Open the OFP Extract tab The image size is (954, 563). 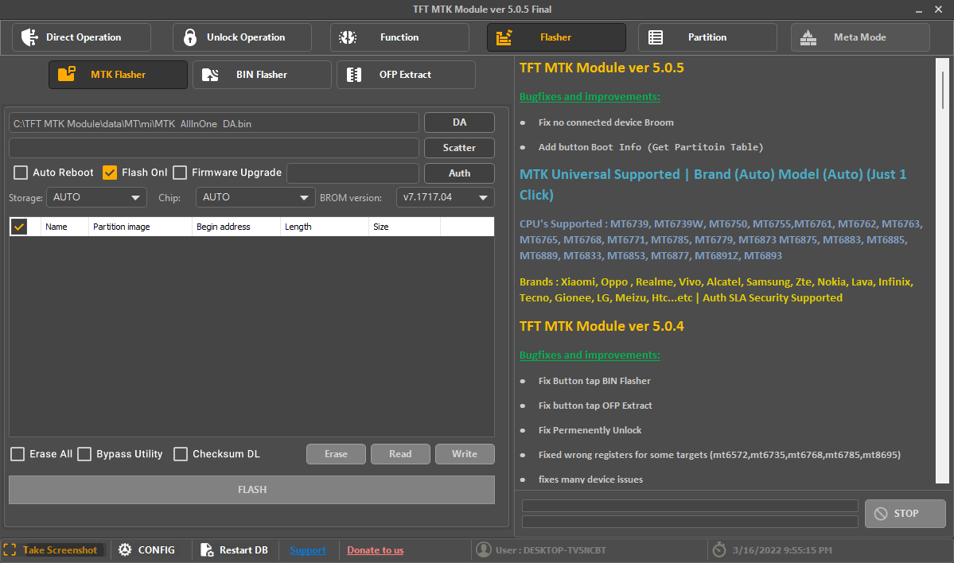(x=406, y=74)
